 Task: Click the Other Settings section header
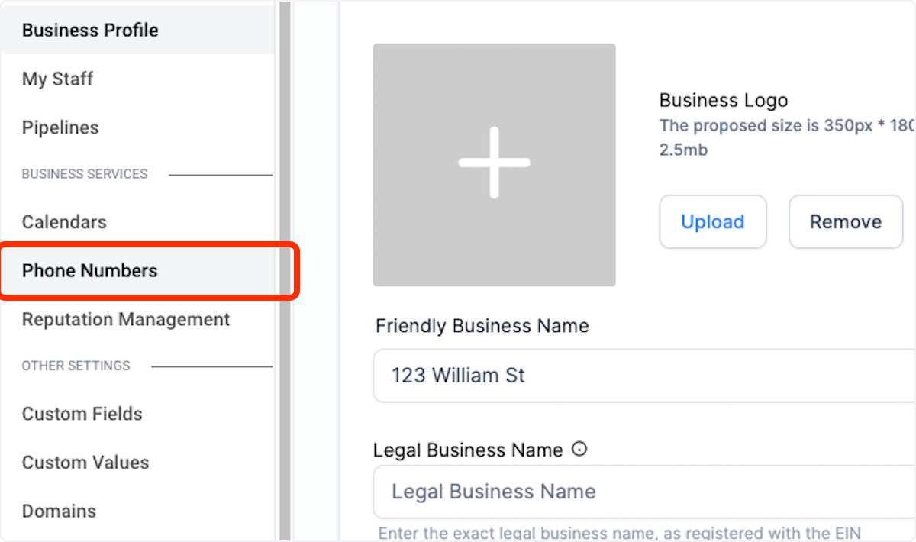[x=76, y=366]
